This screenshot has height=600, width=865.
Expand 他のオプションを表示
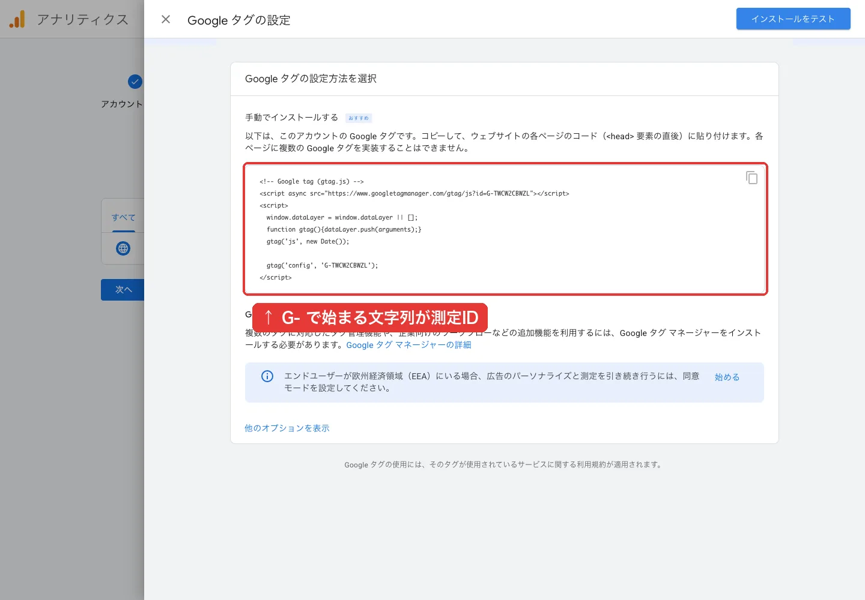coord(287,428)
